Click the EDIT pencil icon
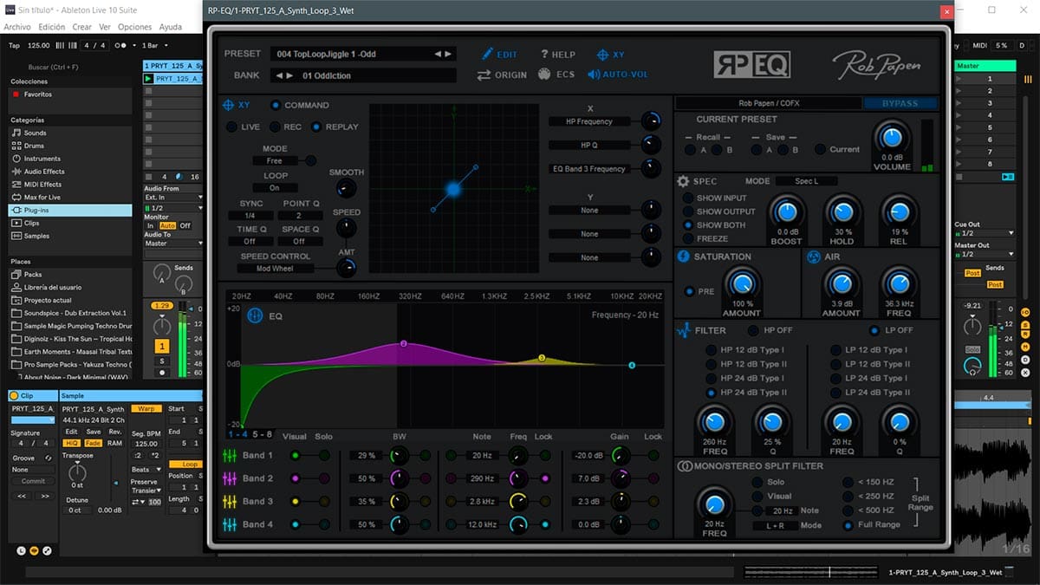 pyautogui.click(x=487, y=55)
